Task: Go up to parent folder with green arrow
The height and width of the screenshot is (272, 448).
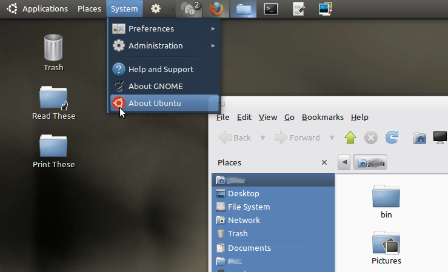Action: click(350, 138)
